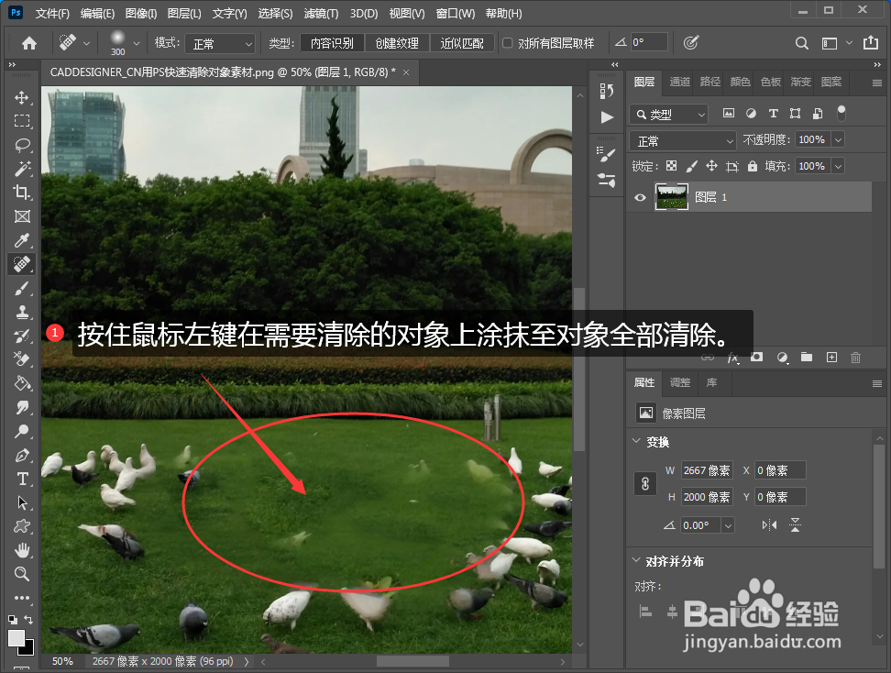Enable 对所有图层取样 checkbox

tap(508, 43)
